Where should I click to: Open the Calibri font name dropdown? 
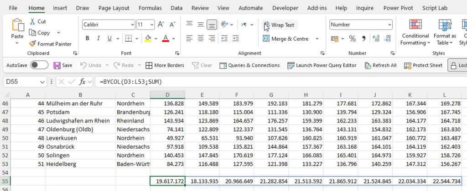pos(131,25)
